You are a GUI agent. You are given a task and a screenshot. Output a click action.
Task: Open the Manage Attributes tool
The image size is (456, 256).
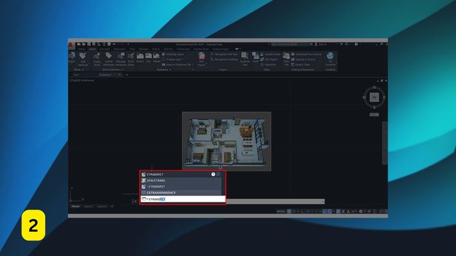121,59
